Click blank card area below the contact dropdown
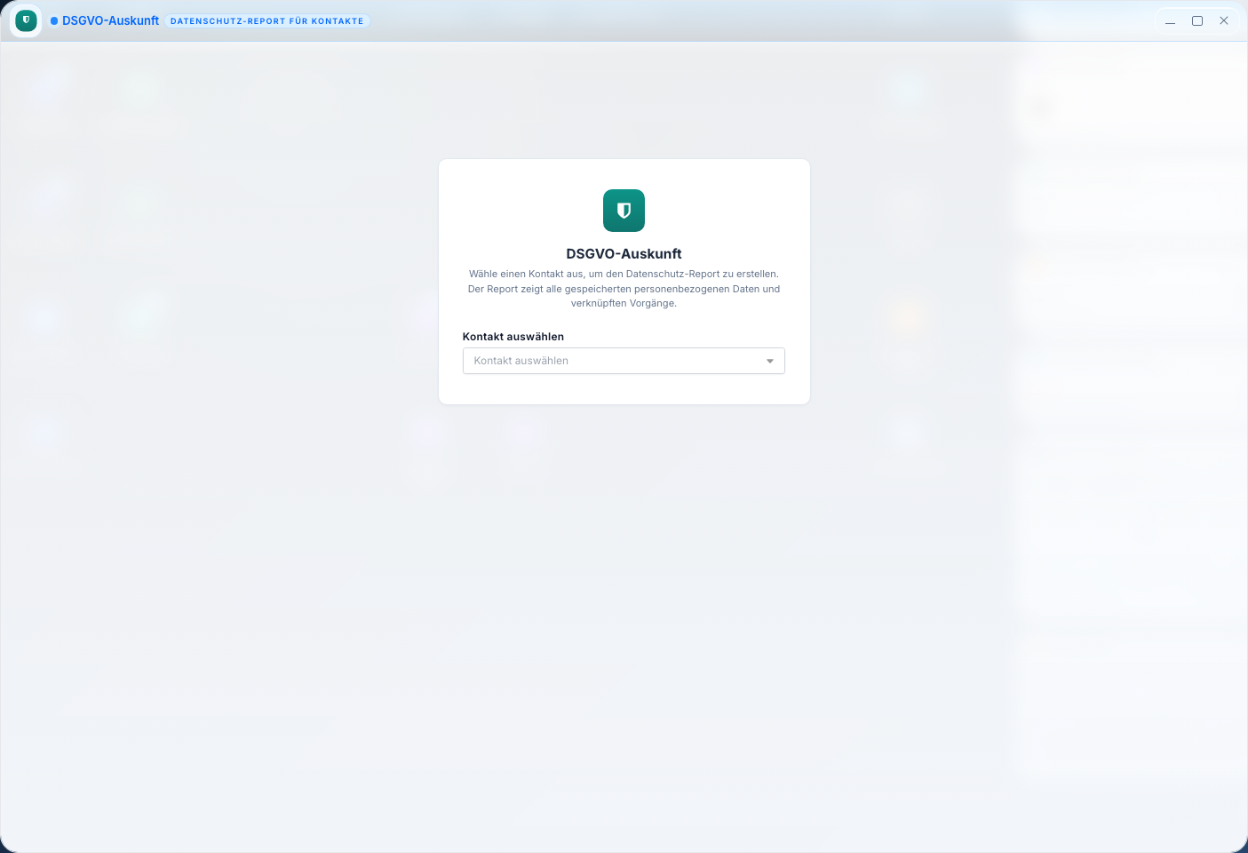The width and height of the screenshot is (1248, 853). pyautogui.click(x=624, y=389)
